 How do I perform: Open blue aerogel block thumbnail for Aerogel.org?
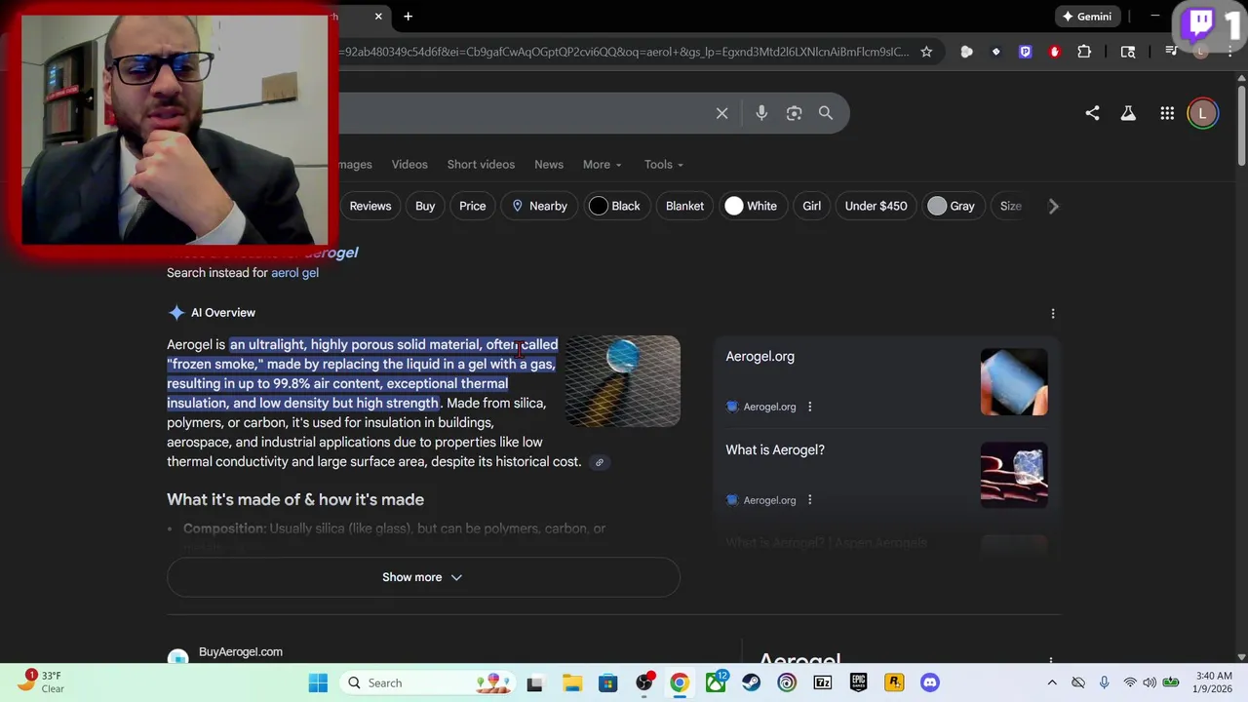click(1014, 382)
